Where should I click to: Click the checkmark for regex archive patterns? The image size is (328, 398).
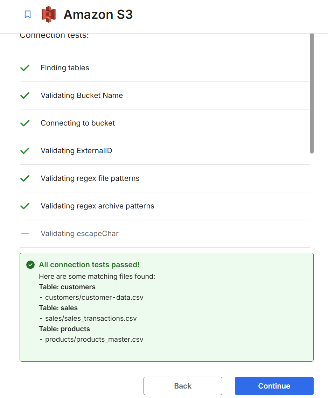coord(25,206)
